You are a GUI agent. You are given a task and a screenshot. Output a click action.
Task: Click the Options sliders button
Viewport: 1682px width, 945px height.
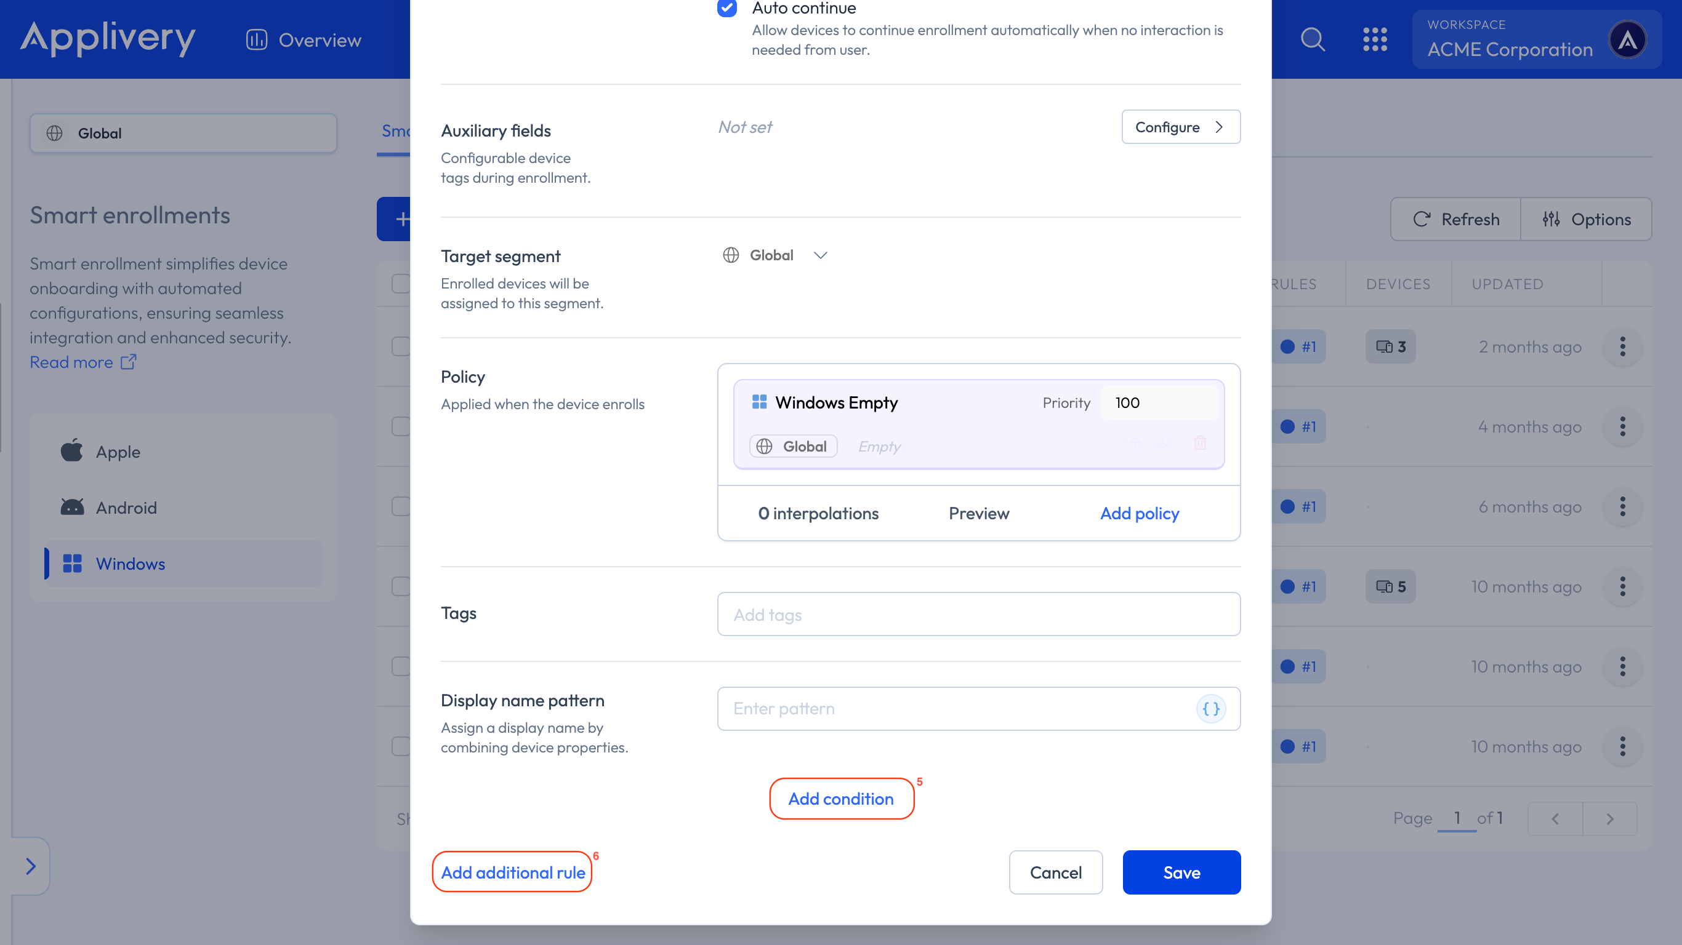(x=1587, y=219)
